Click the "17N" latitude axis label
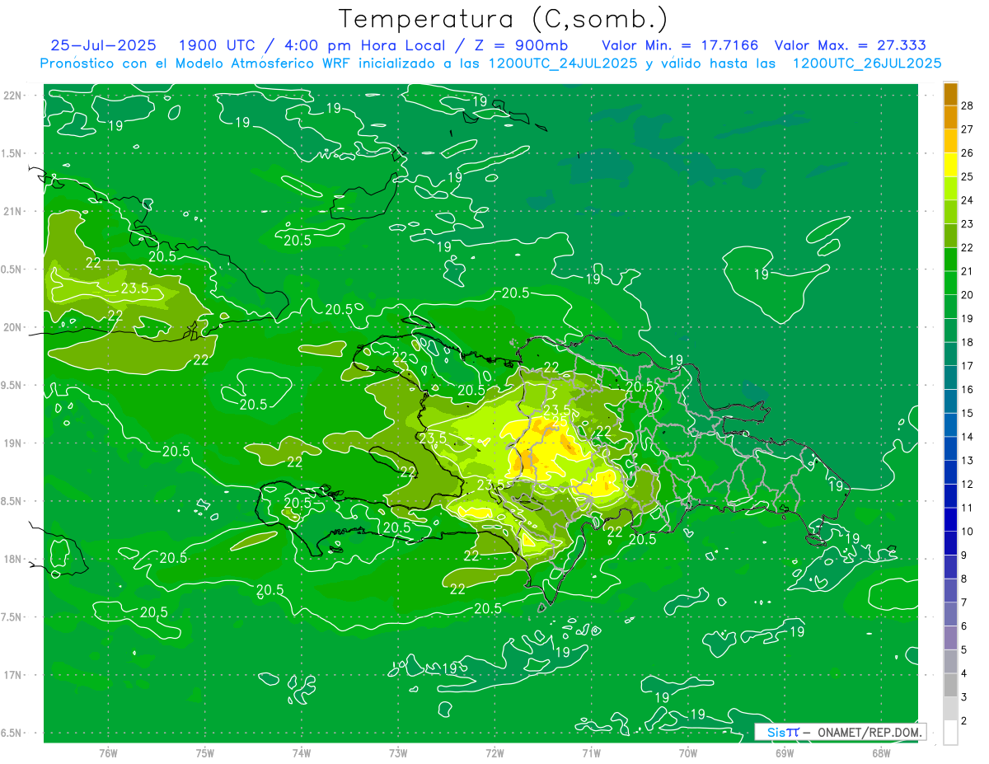The image size is (989, 764). tap(12, 675)
